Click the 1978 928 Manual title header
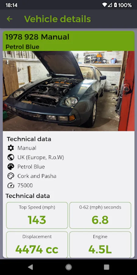This screenshot has width=137, height=275. [x=37, y=37]
